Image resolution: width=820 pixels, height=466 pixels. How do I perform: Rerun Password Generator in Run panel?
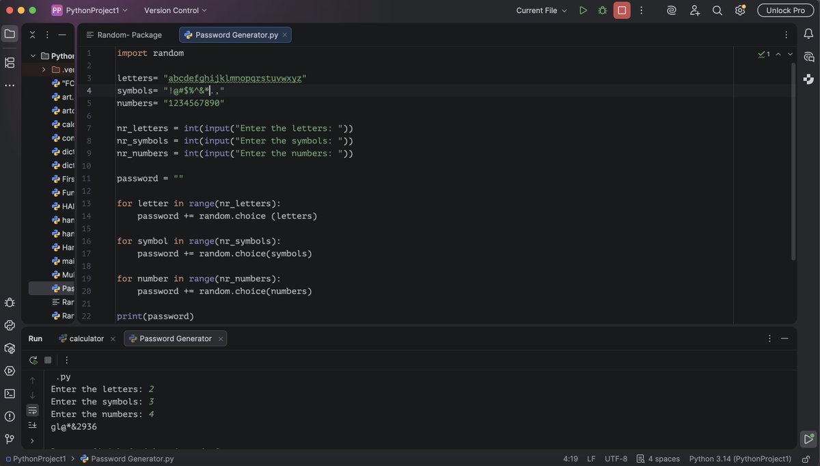click(33, 360)
